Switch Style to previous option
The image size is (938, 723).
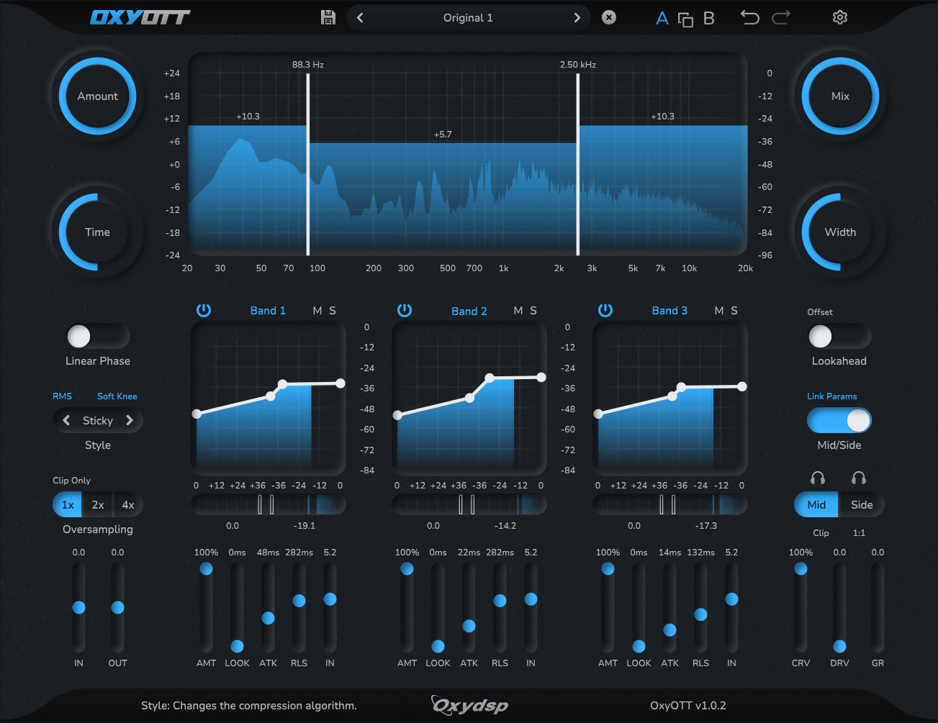coord(66,420)
